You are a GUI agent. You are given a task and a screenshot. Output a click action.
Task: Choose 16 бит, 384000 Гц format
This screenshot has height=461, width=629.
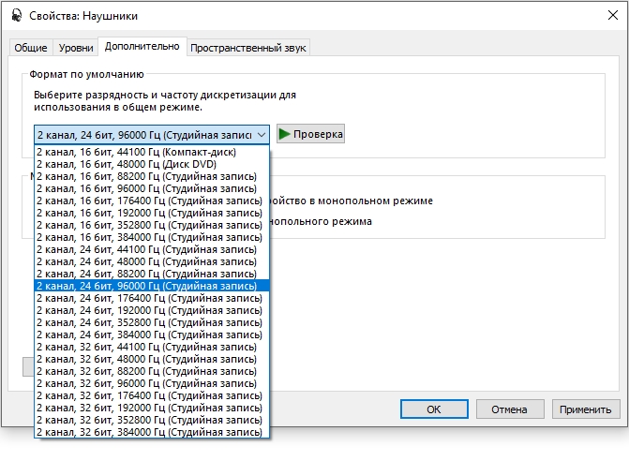[149, 237]
